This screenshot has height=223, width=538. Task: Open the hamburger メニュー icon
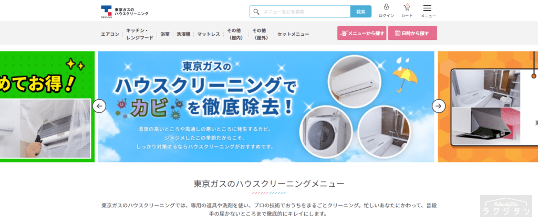(x=427, y=8)
